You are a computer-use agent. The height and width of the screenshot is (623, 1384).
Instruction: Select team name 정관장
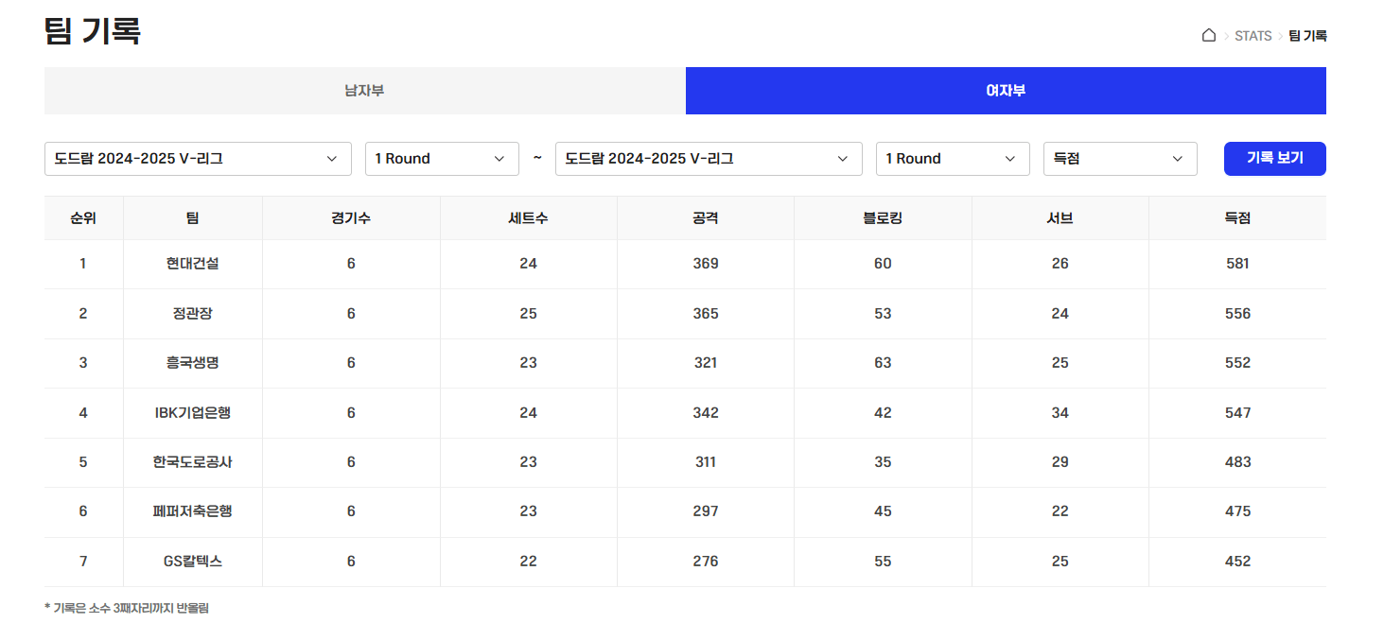click(x=192, y=314)
